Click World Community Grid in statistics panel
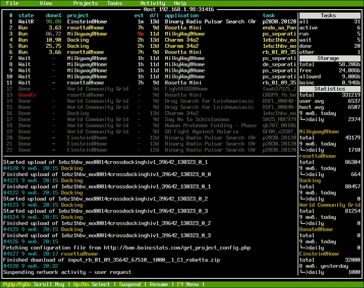Screen dimensions: 364x288 329,205
